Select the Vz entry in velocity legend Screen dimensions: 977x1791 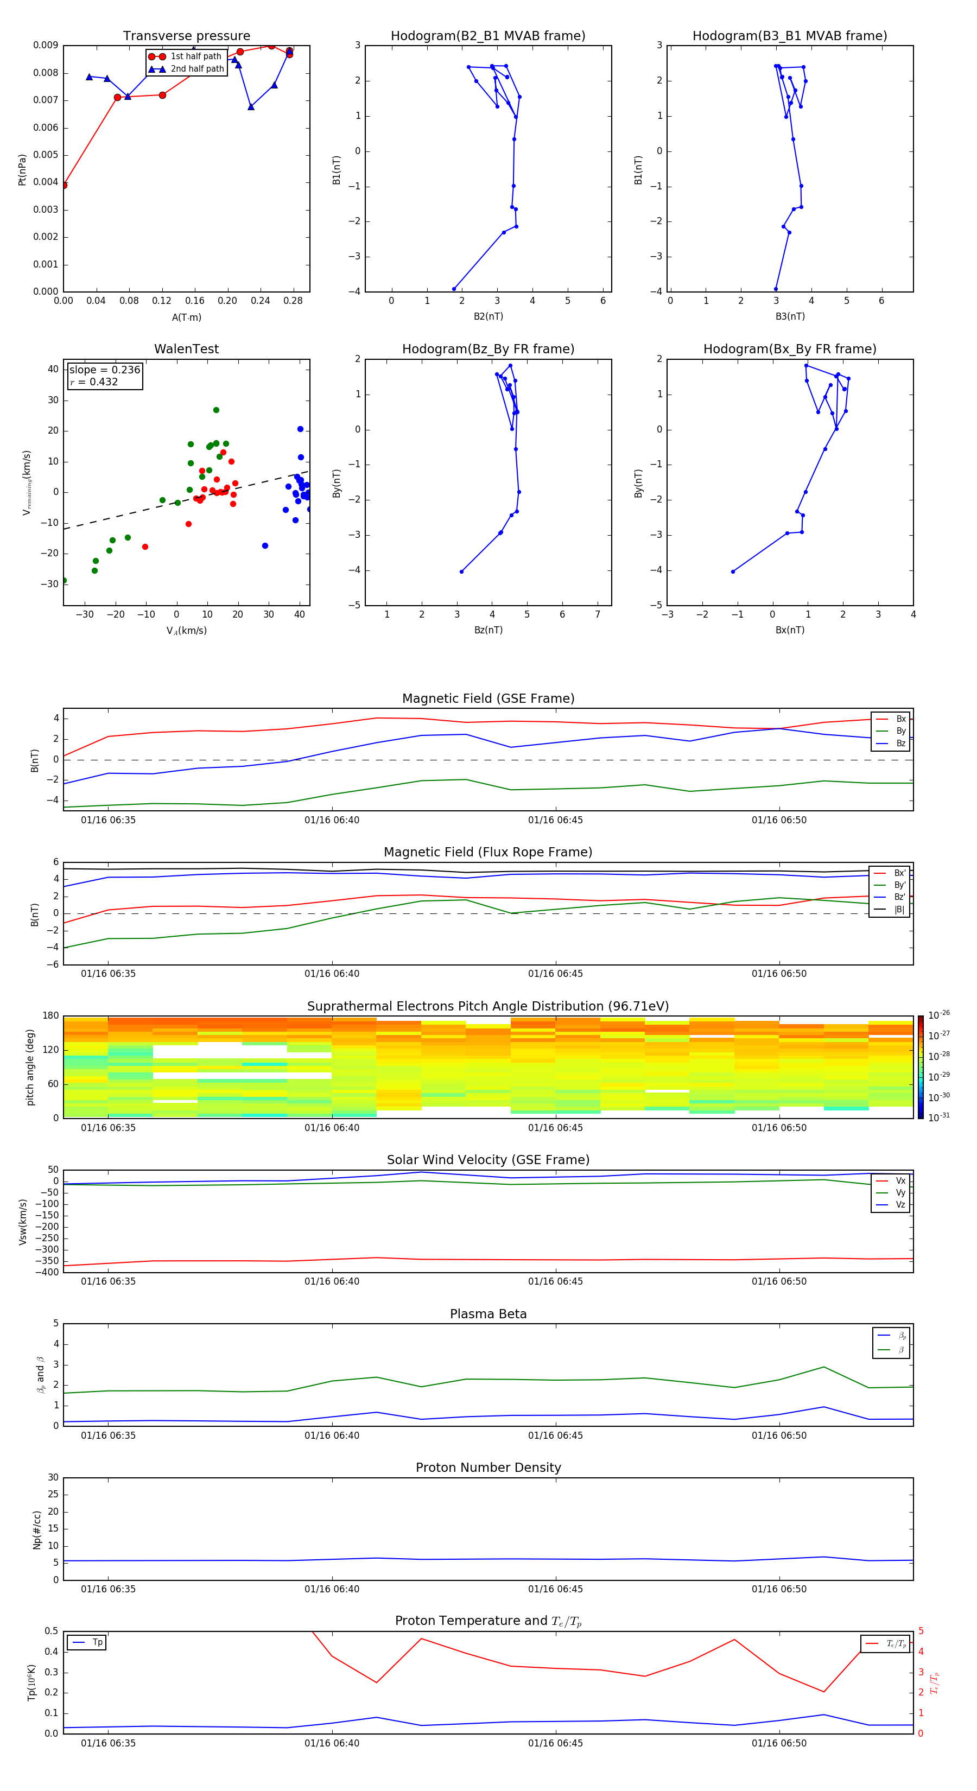pyautogui.click(x=891, y=1205)
